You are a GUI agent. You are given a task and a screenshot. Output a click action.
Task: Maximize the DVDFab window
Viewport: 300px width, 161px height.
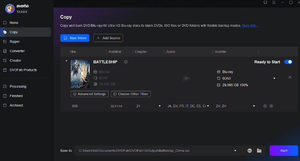click(291, 2)
